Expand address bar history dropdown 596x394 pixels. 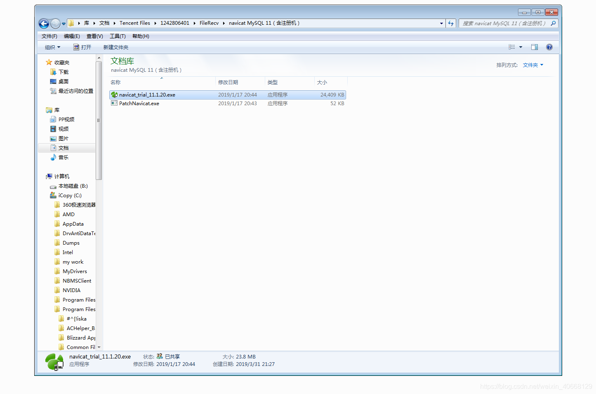pyautogui.click(x=441, y=24)
